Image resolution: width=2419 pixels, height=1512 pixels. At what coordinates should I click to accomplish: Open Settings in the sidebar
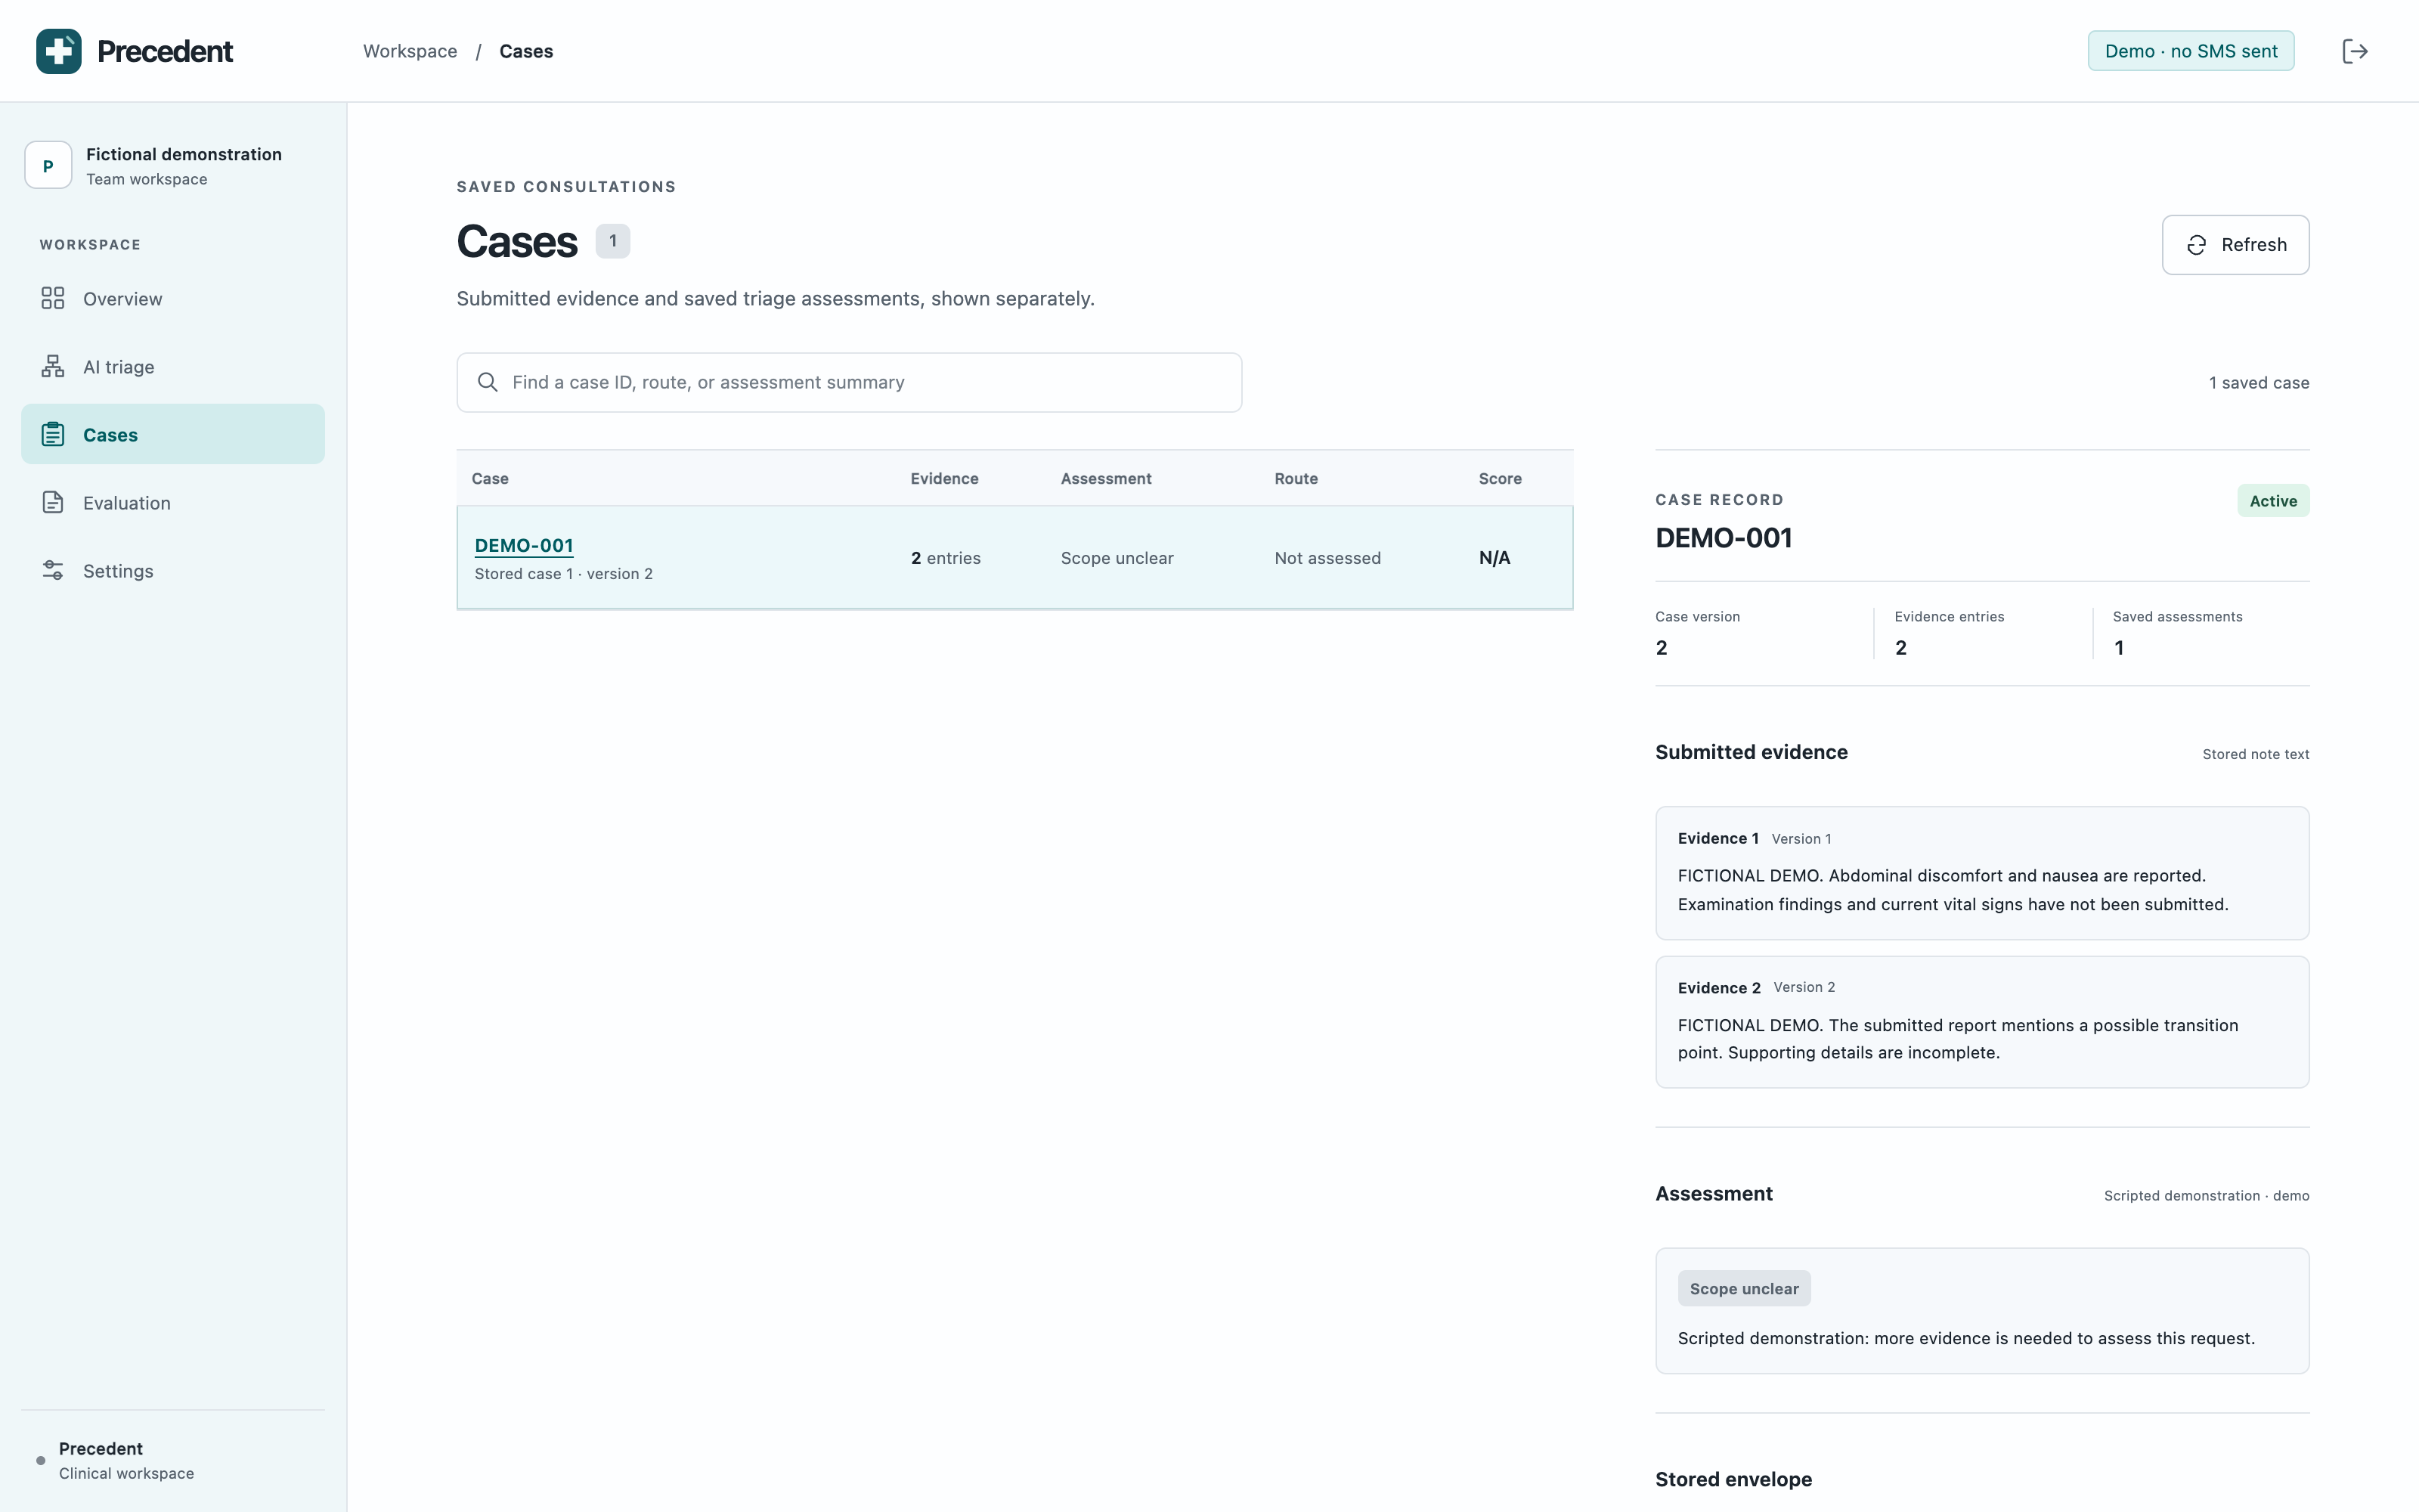pos(173,570)
